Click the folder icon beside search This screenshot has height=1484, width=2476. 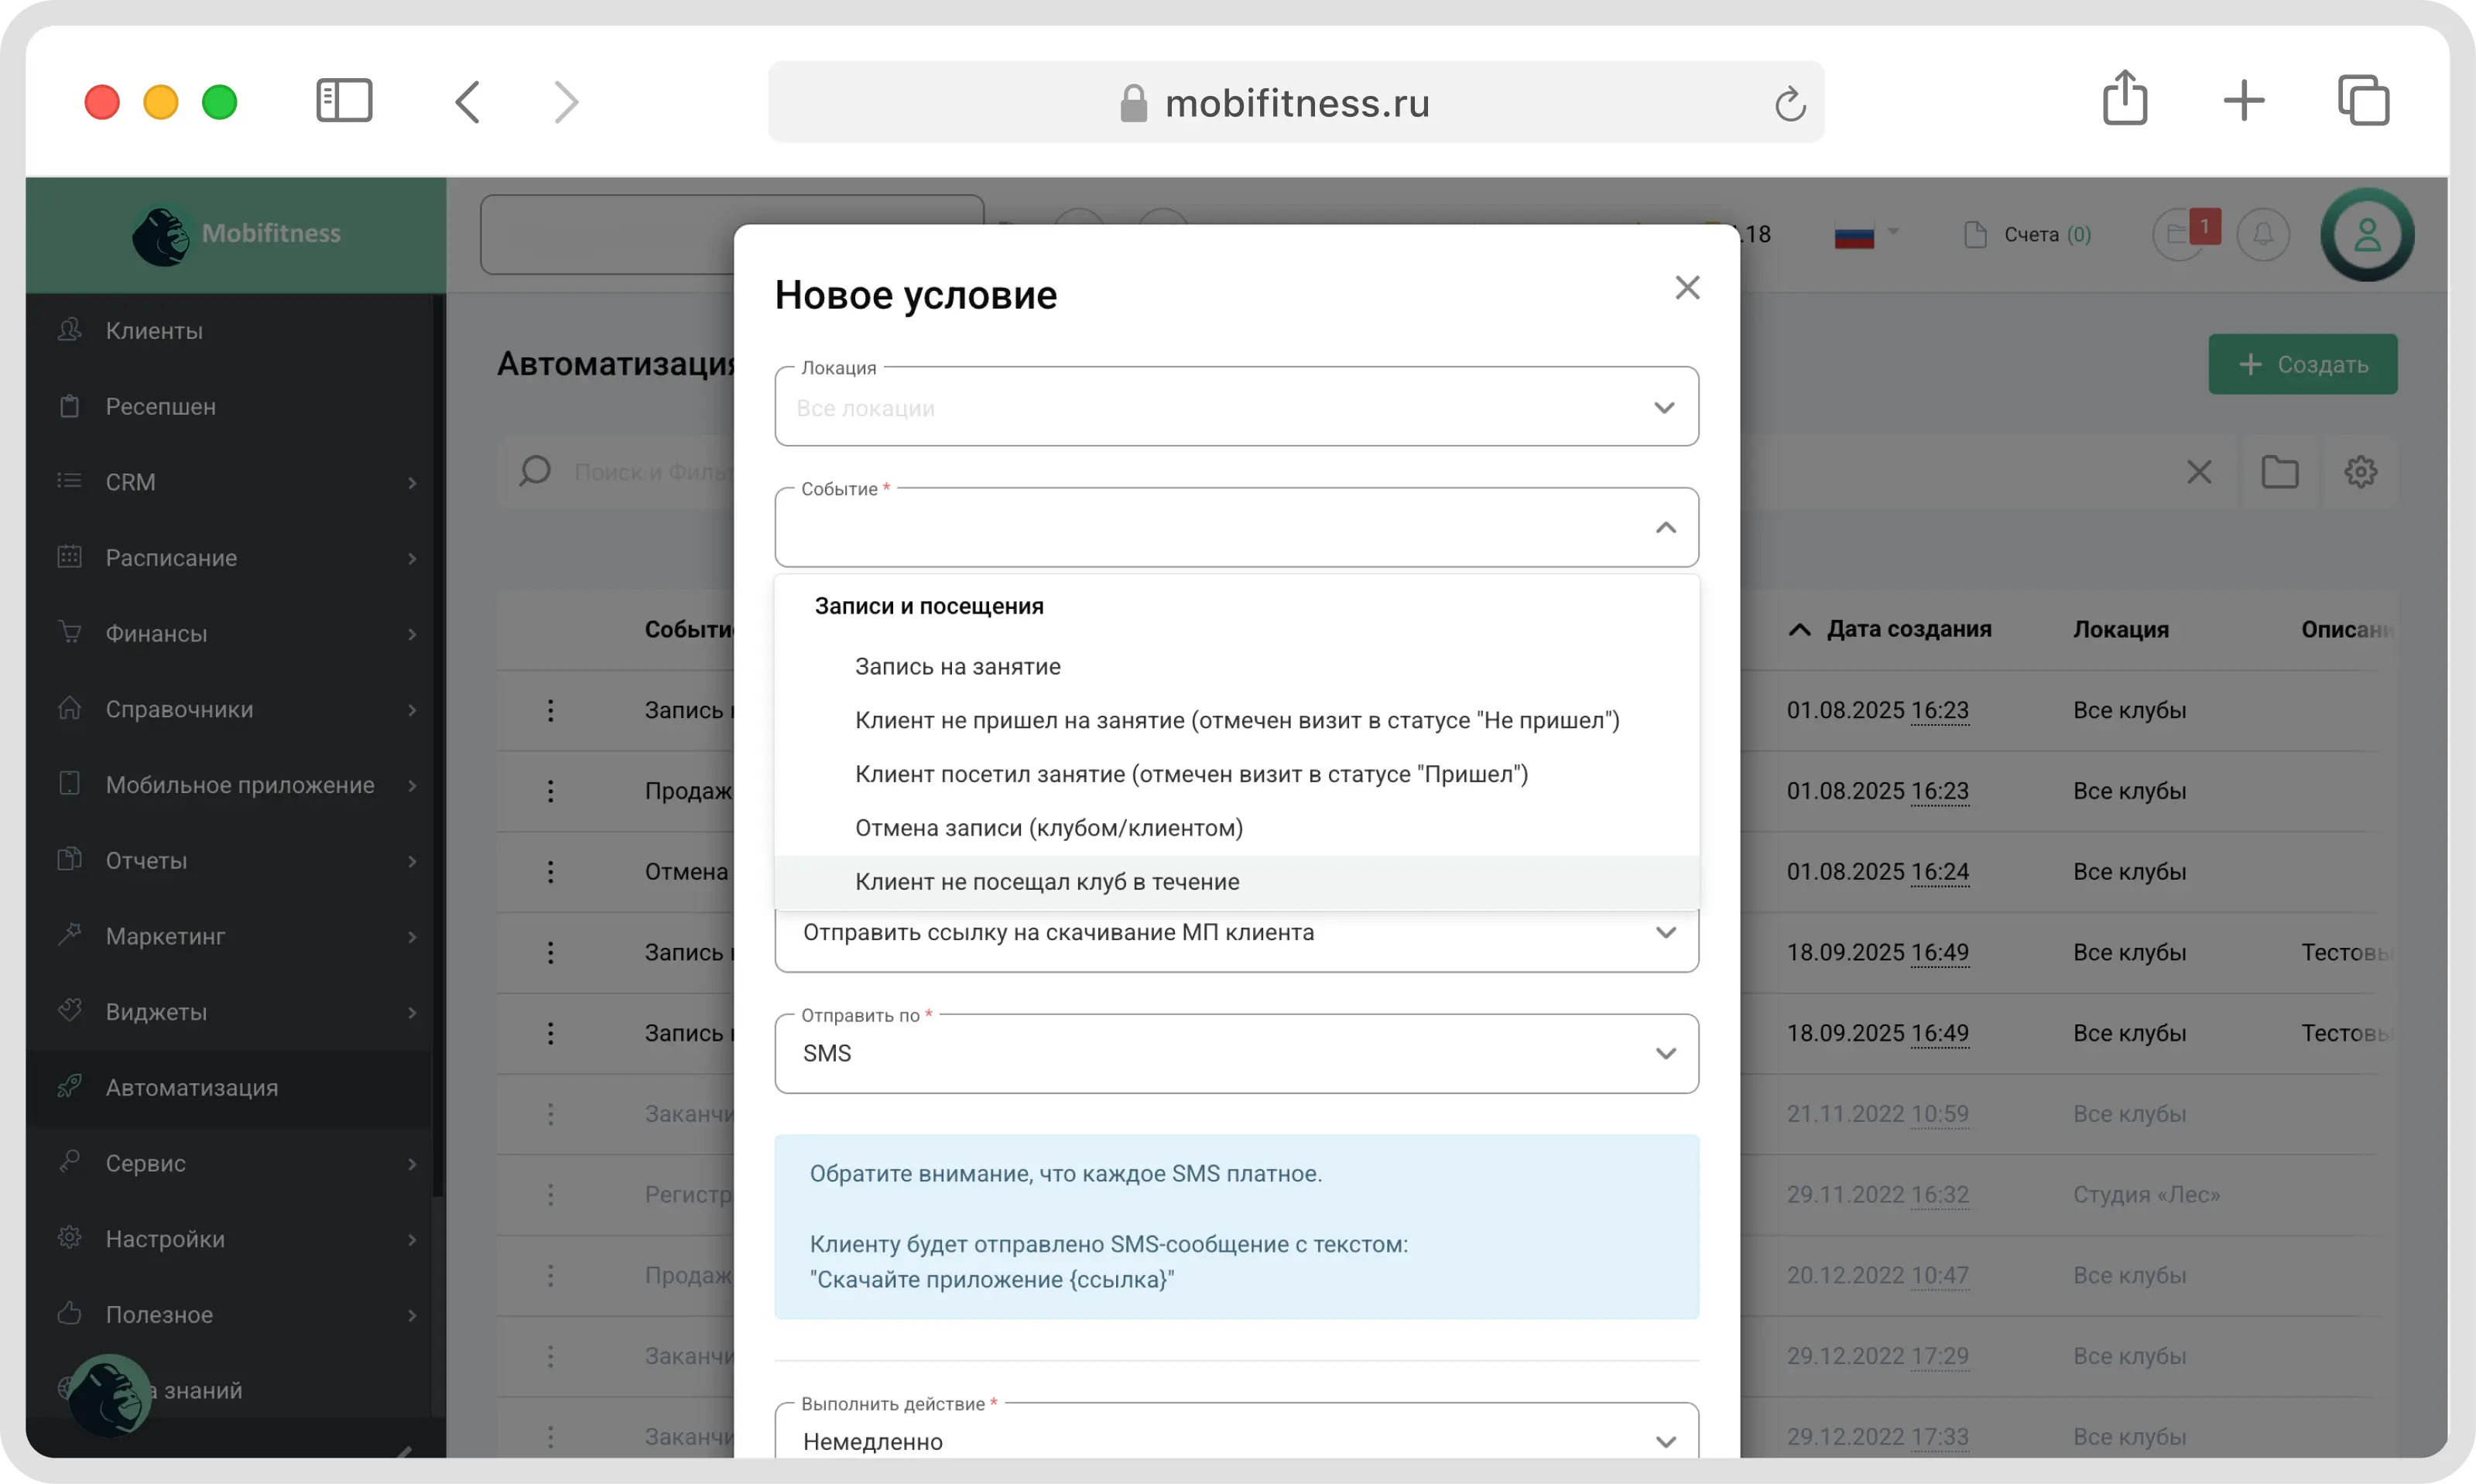tap(2279, 472)
